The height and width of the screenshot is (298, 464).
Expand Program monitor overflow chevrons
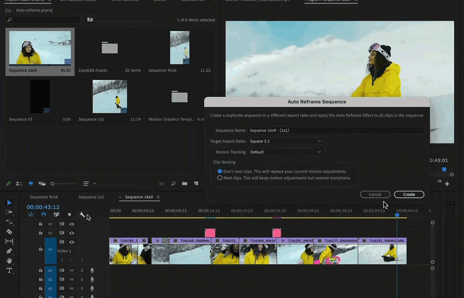click(x=439, y=181)
